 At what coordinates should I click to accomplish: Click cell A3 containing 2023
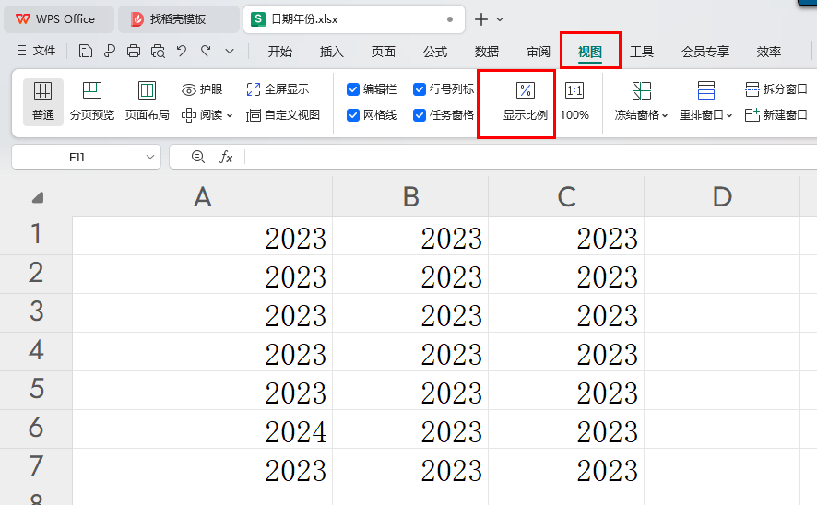click(202, 313)
